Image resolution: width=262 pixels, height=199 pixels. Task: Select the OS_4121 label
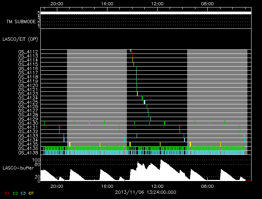(x=28, y=90)
